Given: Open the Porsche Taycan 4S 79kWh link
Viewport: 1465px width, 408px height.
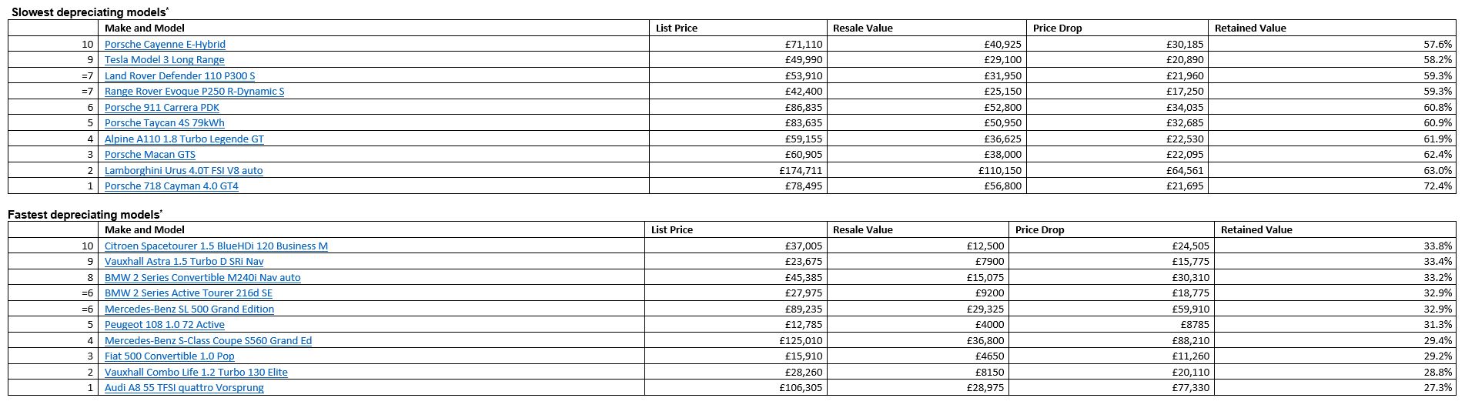Looking at the screenshot, I should tap(165, 123).
